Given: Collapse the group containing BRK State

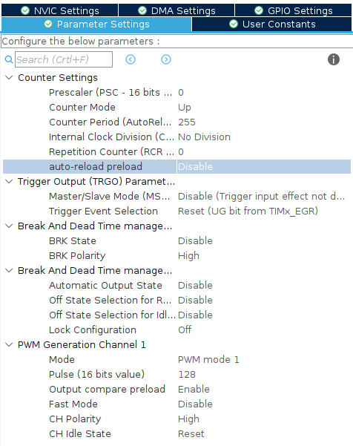Looking at the screenshot, I should [9, 226].
